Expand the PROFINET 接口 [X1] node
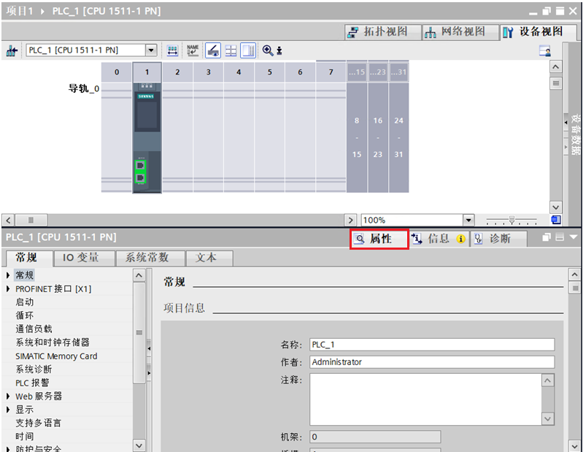Viewport: 583px width, 452px height. coord(8,289)
